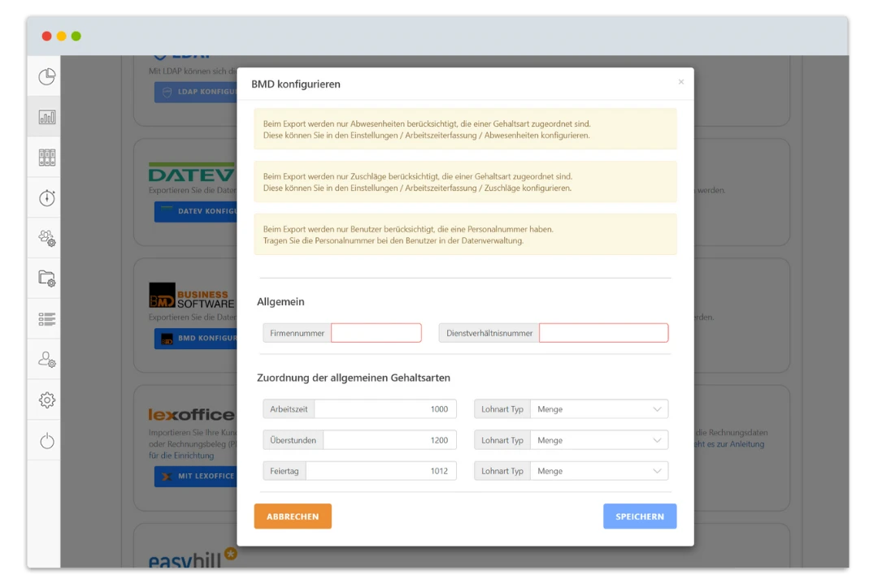Click the stopwatch time tracking icon

pyautogui.click(x=47, y=197)
